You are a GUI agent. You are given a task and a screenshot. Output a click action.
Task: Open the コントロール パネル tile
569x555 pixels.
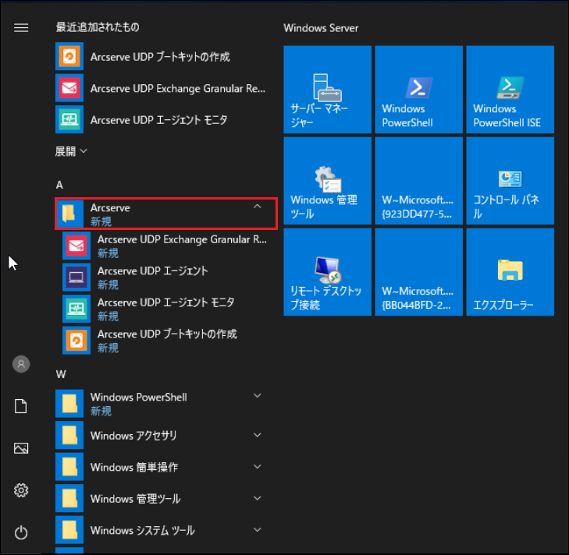pos(510,181)
